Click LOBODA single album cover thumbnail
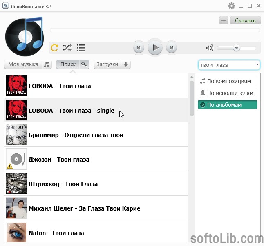264x246 pixels. click(x=16, y=110)
